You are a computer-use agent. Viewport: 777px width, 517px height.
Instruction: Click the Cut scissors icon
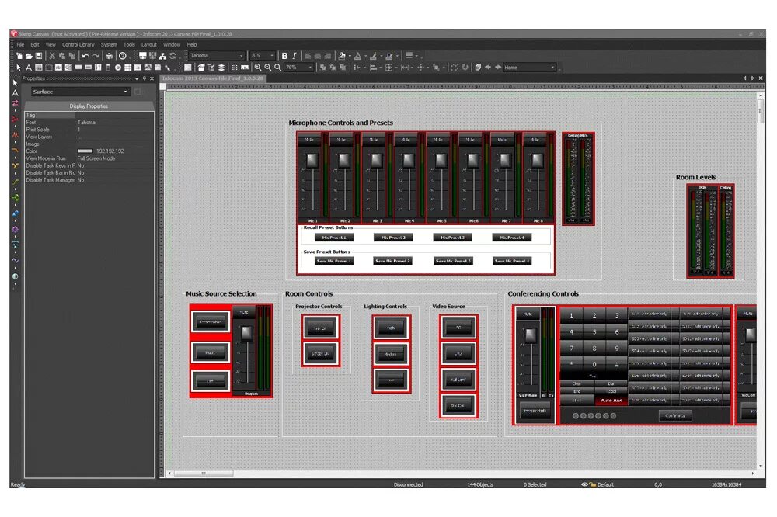(52, 56)
